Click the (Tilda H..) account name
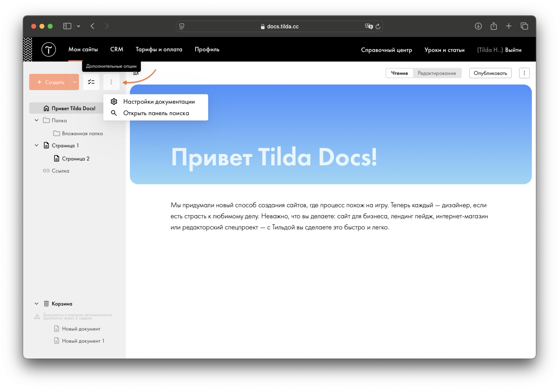 click(490, 50)
